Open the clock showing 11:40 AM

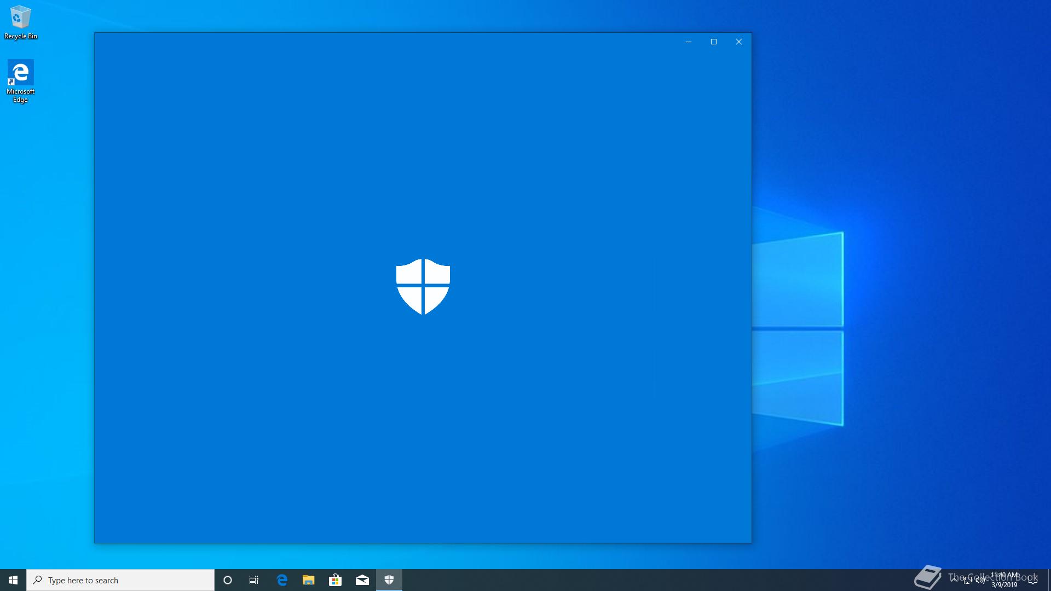(1004, 580)
